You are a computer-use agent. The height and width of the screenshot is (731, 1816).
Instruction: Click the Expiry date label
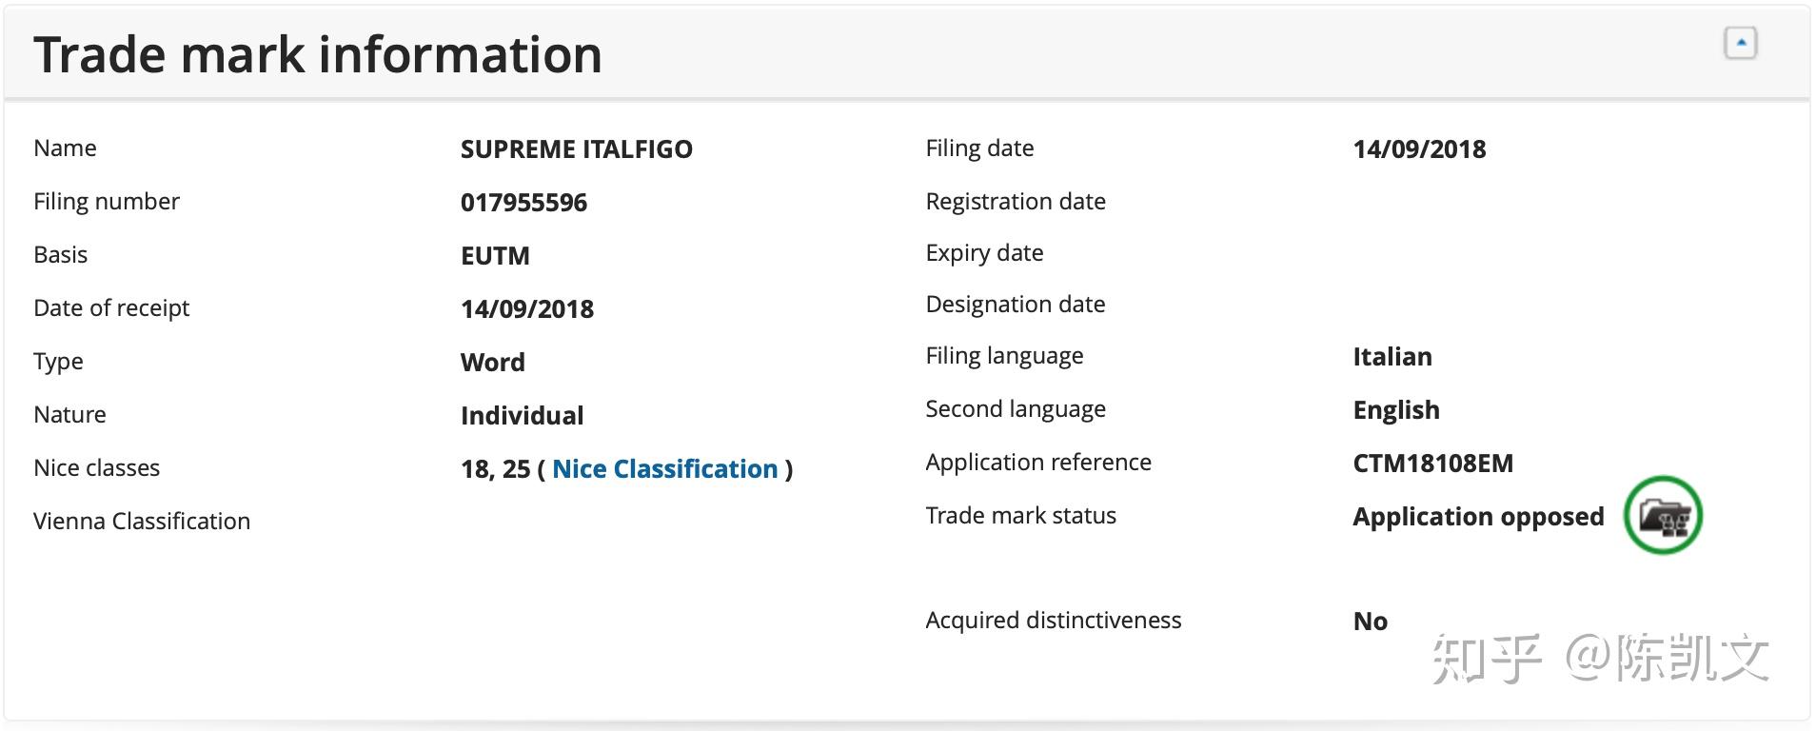click(x=984, y=252)
